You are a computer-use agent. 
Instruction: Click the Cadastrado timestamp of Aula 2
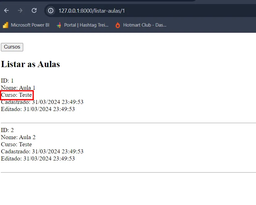tap(42, 151)
